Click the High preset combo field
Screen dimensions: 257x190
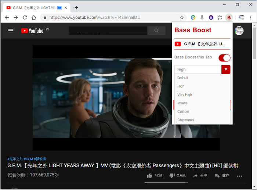point(198,69)
